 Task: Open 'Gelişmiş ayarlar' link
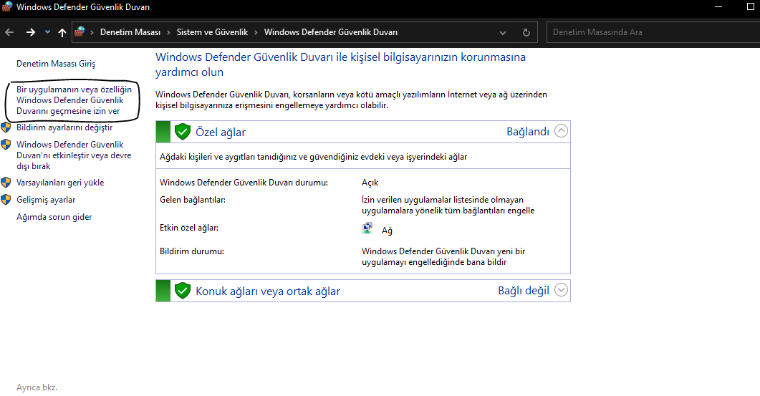point(46,200)
